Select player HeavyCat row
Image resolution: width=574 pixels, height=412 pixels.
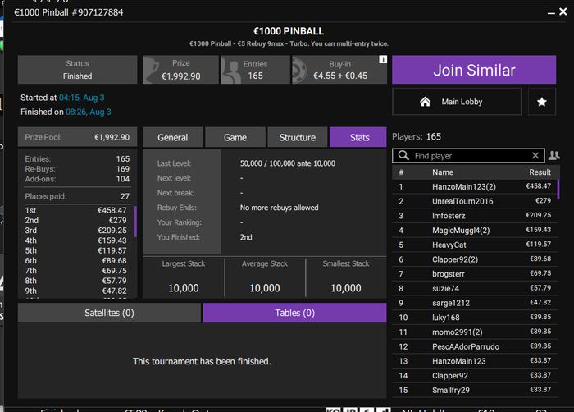tap(475, 245)
